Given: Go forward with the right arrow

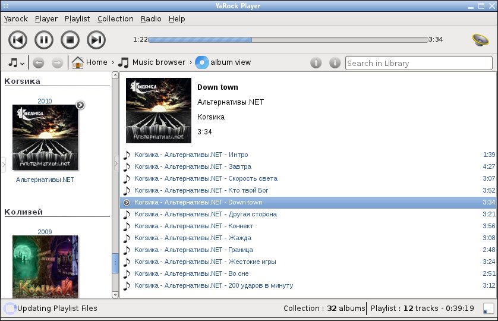Looking at the screenshot, I should 57,62.
